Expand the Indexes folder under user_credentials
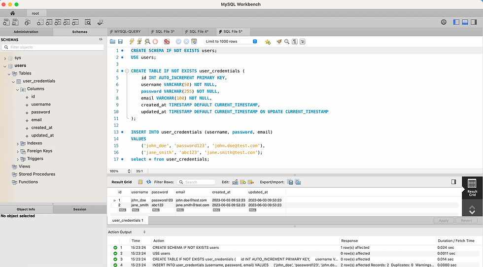 coord(17,144)
